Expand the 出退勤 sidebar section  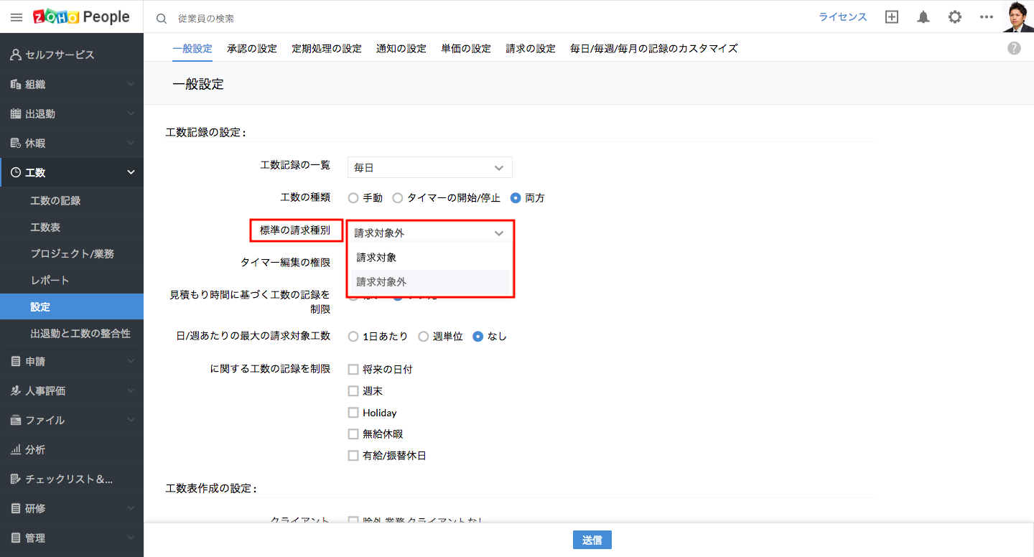click(x=72, y=114)
